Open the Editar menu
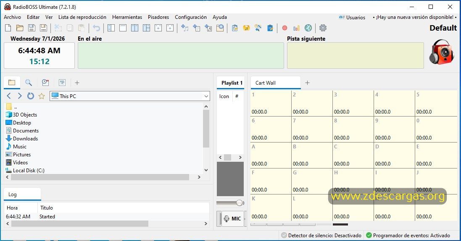 [33, 17]
